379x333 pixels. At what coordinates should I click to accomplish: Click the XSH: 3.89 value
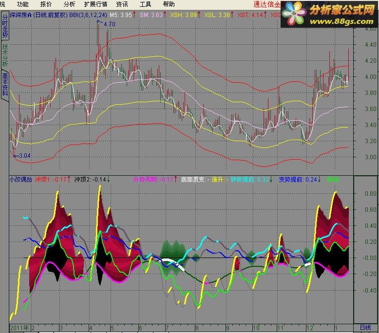coord(183,15)
